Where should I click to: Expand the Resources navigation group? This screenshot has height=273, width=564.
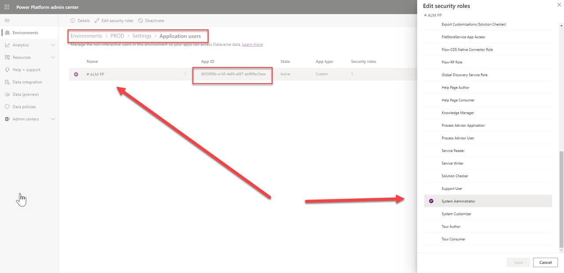[53, 58]
